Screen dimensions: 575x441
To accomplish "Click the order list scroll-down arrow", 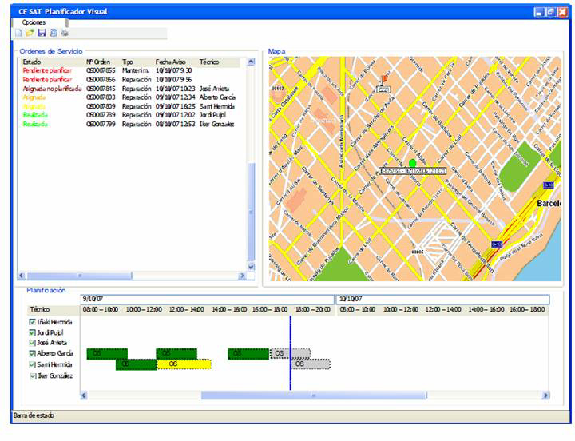I will 251,267.
